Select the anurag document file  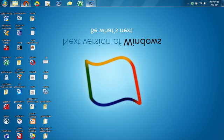pyautogui.click(x=33, y=76)
